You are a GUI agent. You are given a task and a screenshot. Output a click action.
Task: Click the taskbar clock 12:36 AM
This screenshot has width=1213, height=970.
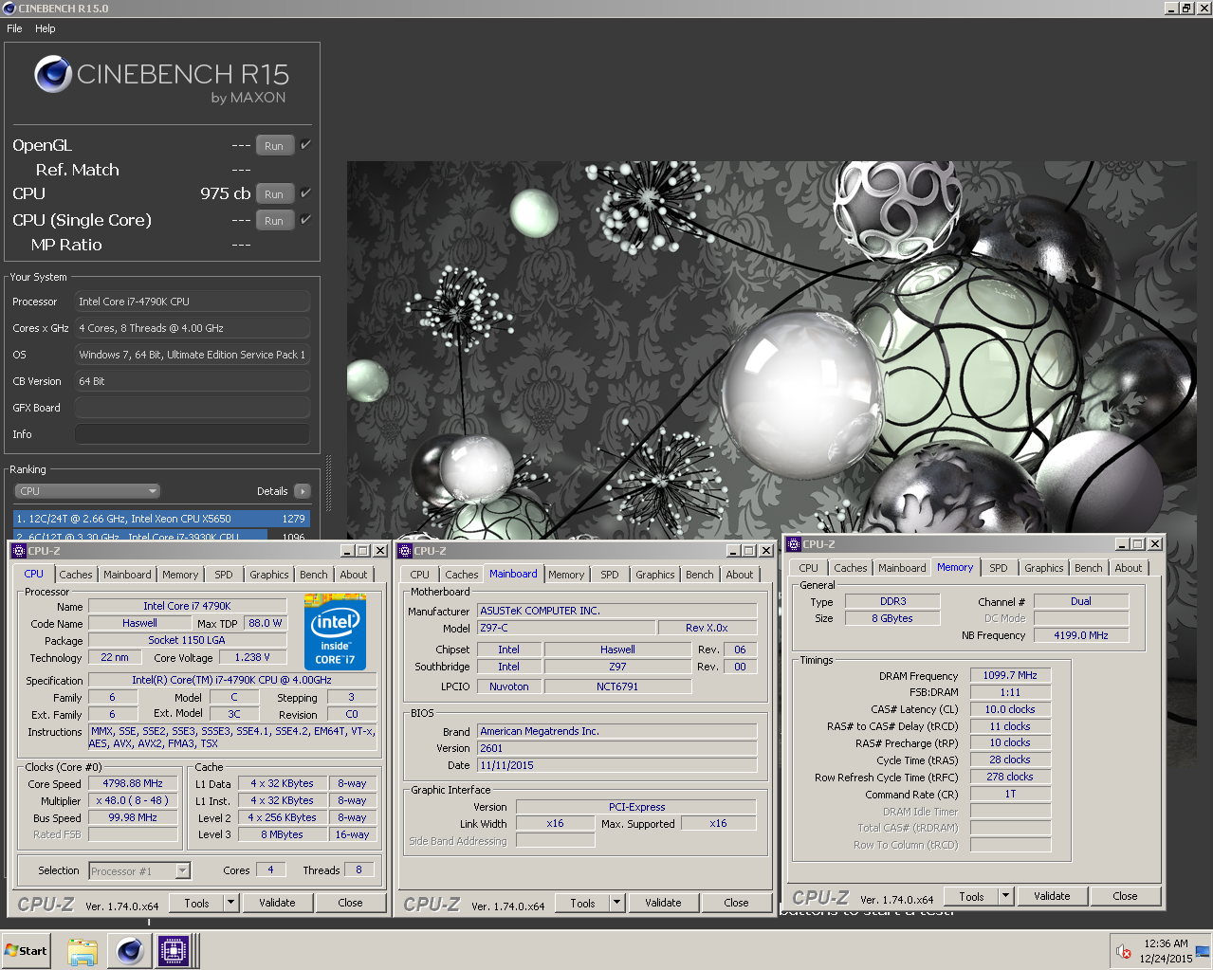[x=1166, y=943]
